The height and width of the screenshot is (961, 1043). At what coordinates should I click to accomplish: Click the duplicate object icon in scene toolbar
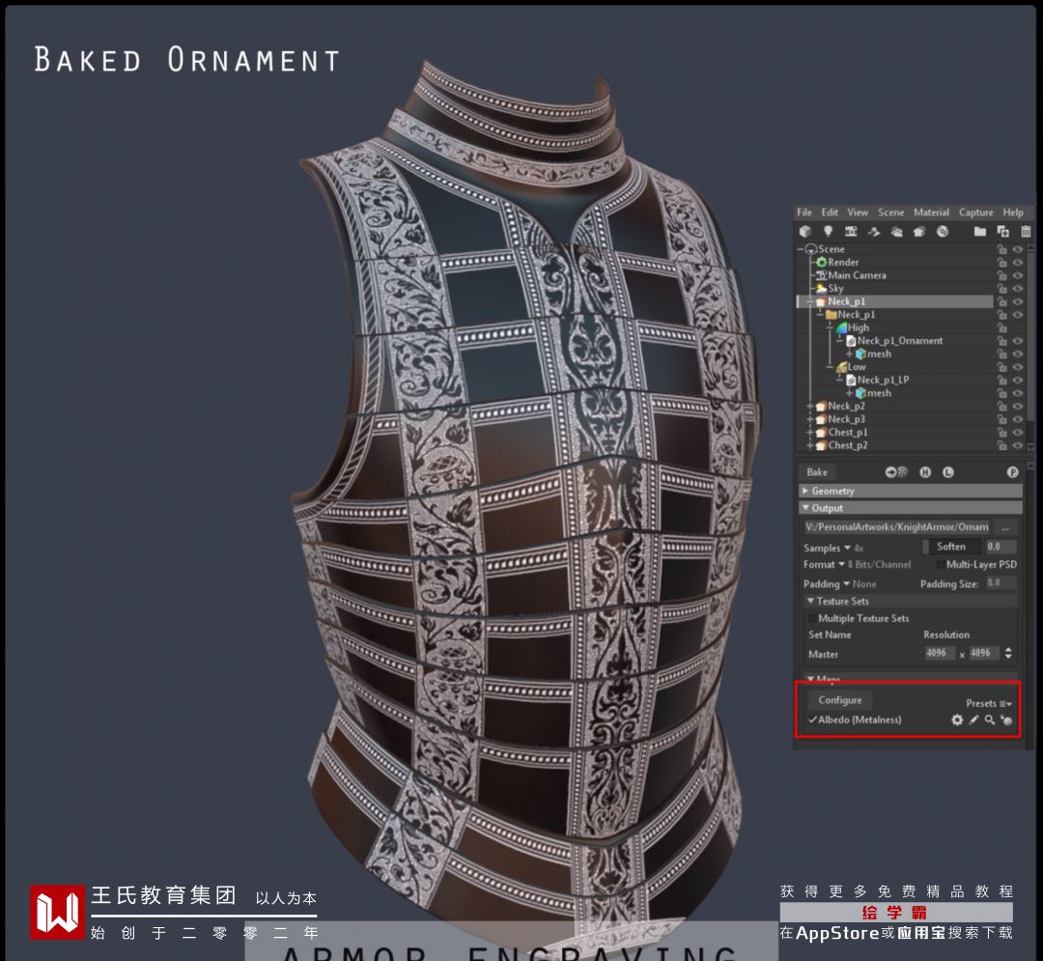tap(1003, 232)
